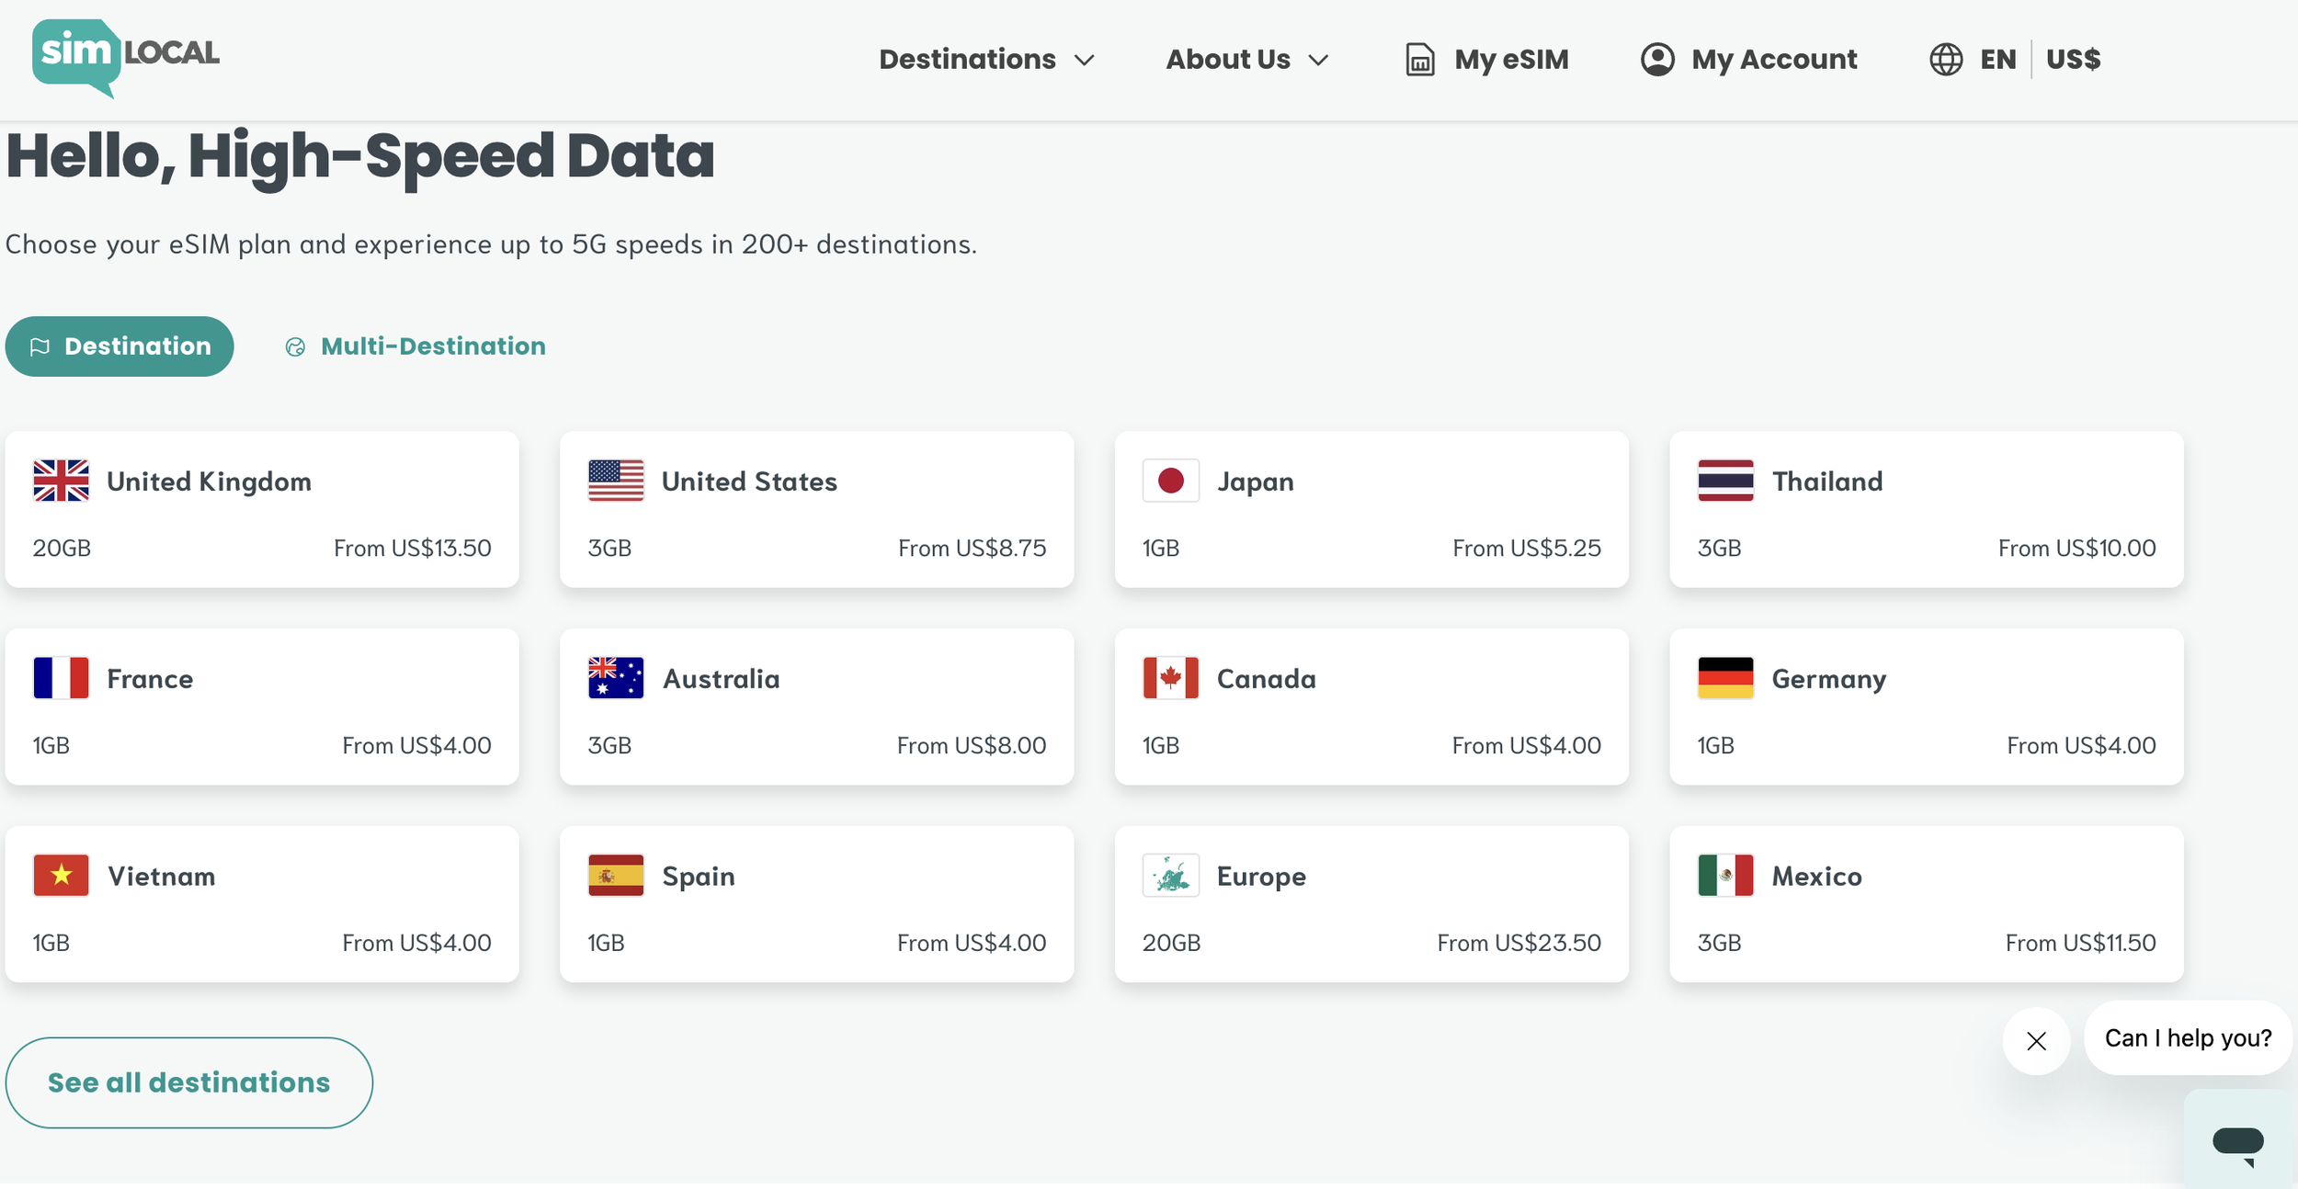This screenshot has height=1189, width=2298.
Task: Click the See all destinations button
Action: pos(189,1081)
